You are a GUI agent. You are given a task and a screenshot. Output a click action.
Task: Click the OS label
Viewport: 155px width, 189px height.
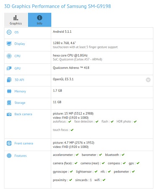(x=16, y=32)
